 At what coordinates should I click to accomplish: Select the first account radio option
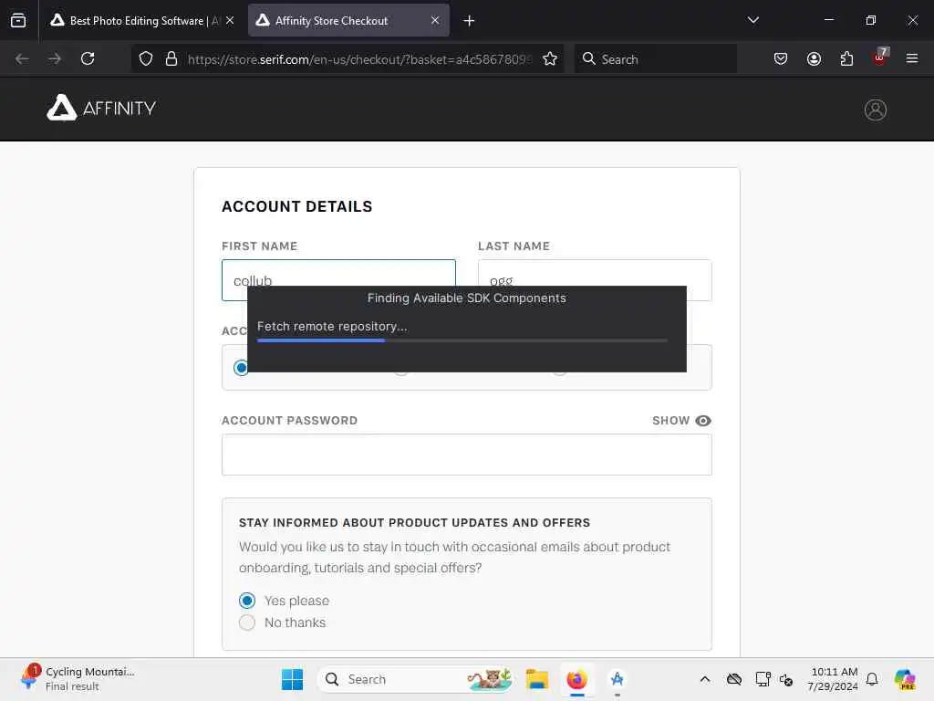coord(240,368)
